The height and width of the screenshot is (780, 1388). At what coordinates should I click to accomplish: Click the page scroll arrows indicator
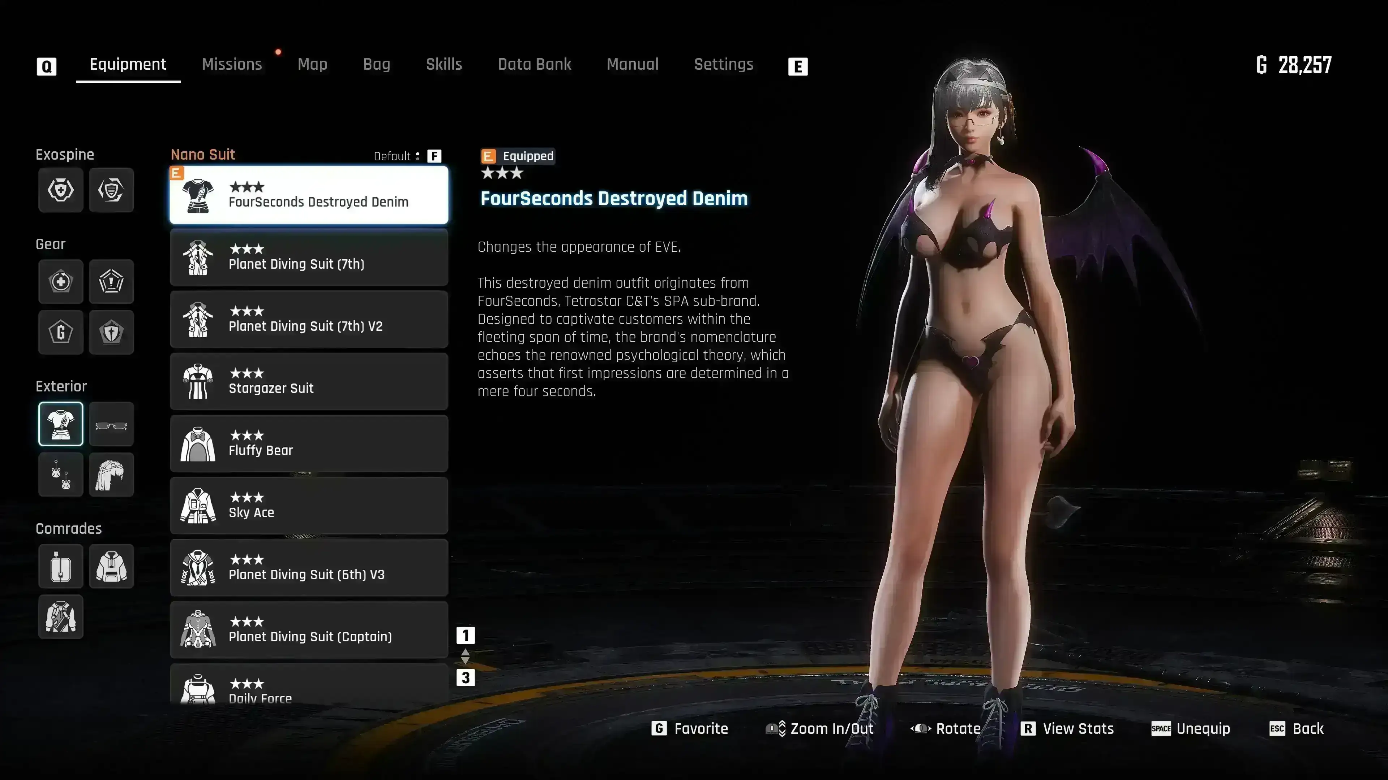466,656
